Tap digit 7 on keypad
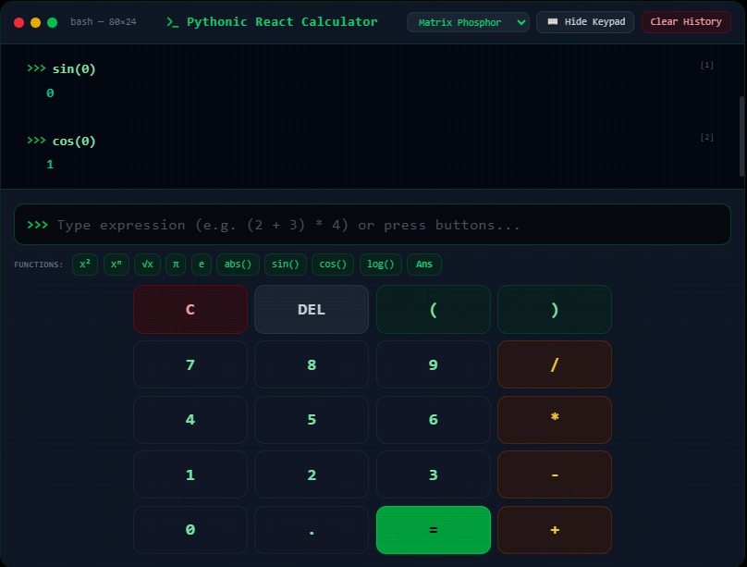Screen dimensions: 747x567 [190, 364]
